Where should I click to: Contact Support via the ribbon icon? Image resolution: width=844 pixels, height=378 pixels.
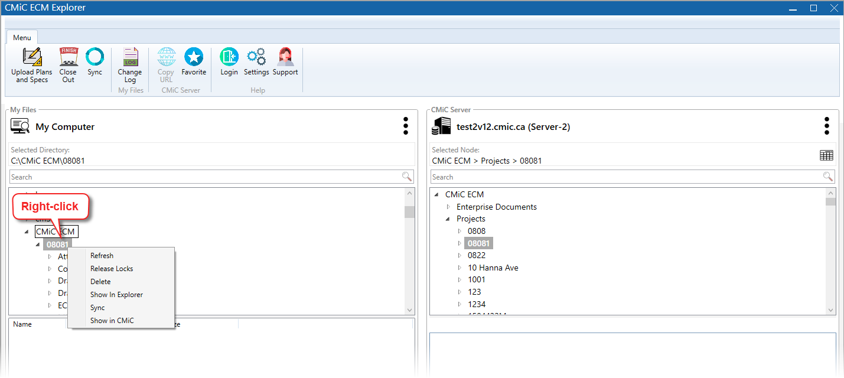[x=285, y=61]
